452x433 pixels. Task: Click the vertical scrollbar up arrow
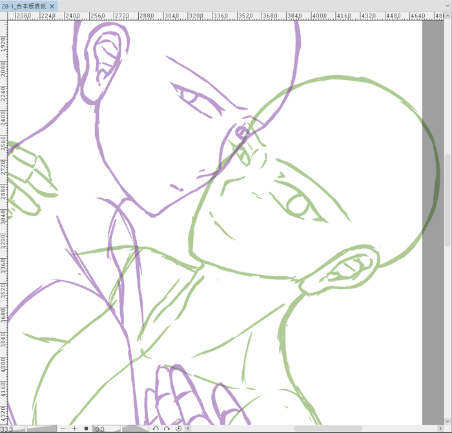point(447,15)
